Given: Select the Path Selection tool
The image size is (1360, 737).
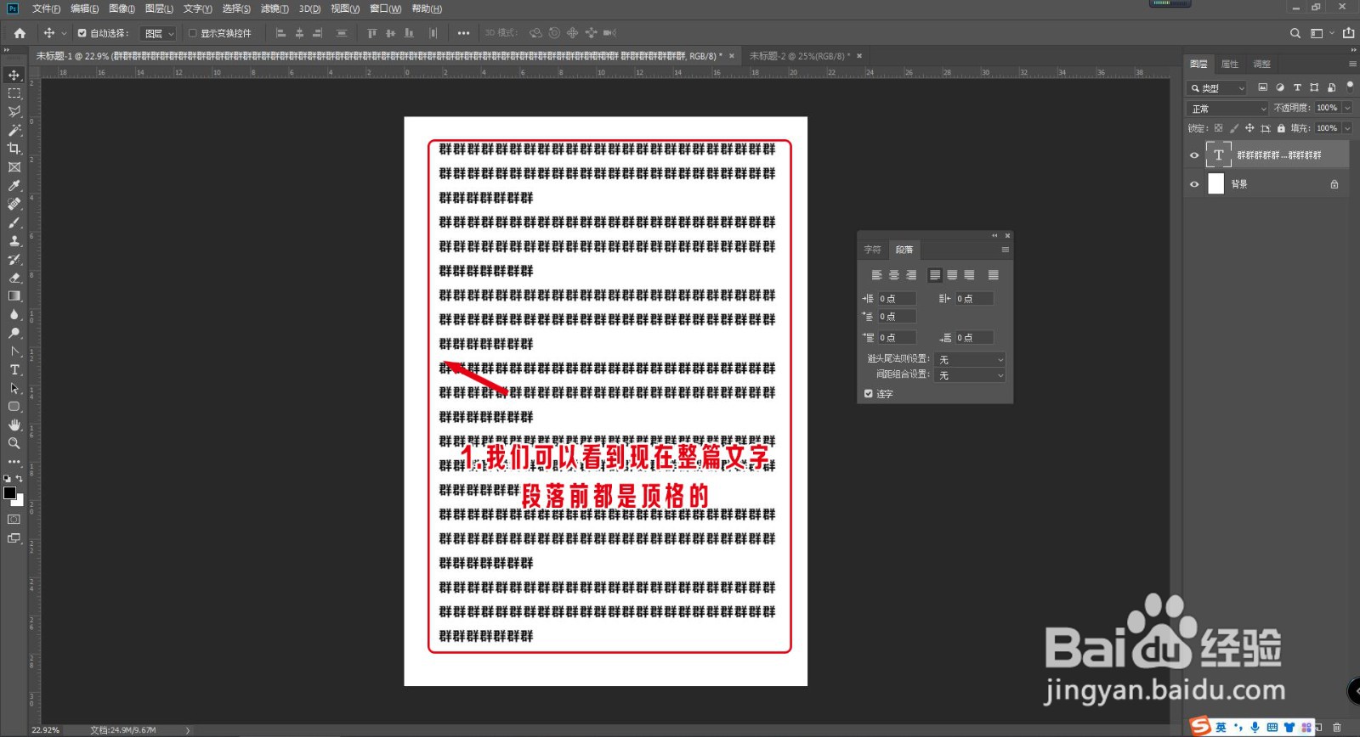Looking at the screenshot, I should [14, 388].
